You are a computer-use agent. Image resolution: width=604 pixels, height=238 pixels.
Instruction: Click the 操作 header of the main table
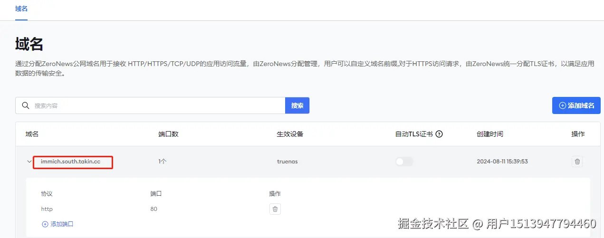pyautogui.click(x=578, y=134)
